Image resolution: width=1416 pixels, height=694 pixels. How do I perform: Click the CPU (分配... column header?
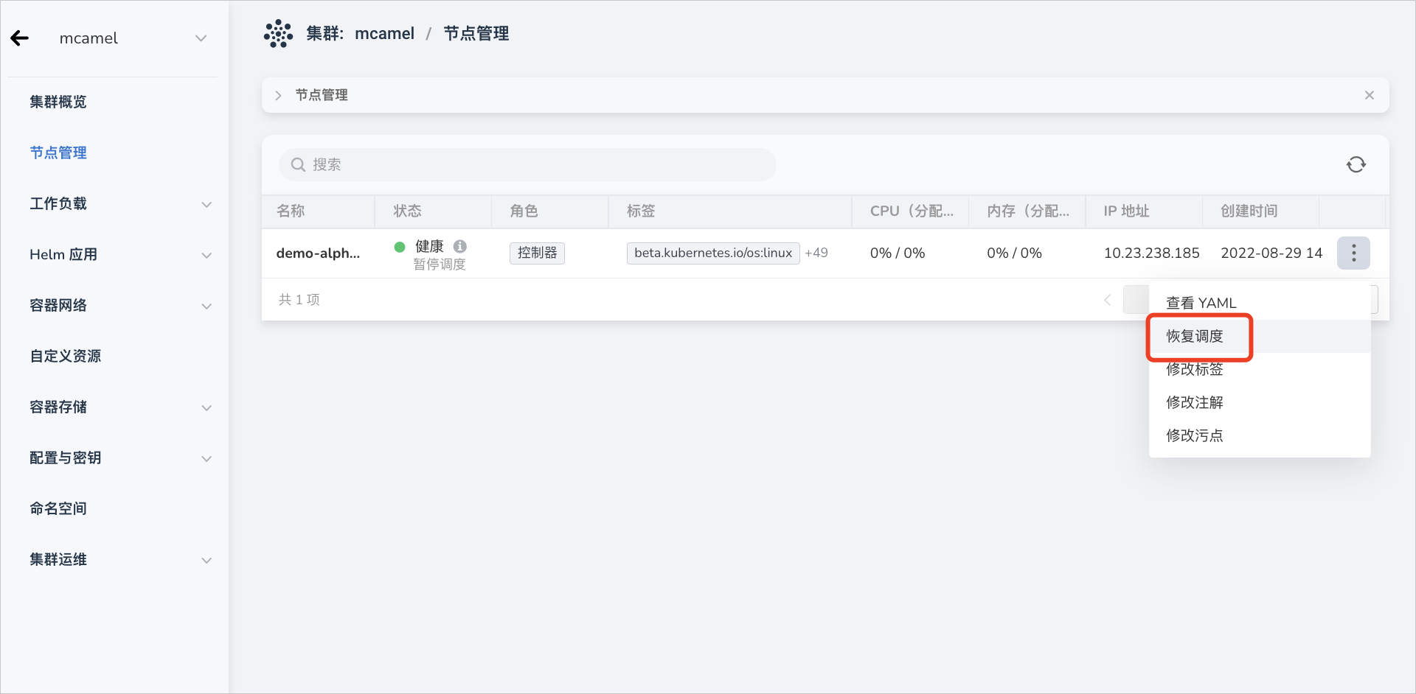(x=912, y=211)
